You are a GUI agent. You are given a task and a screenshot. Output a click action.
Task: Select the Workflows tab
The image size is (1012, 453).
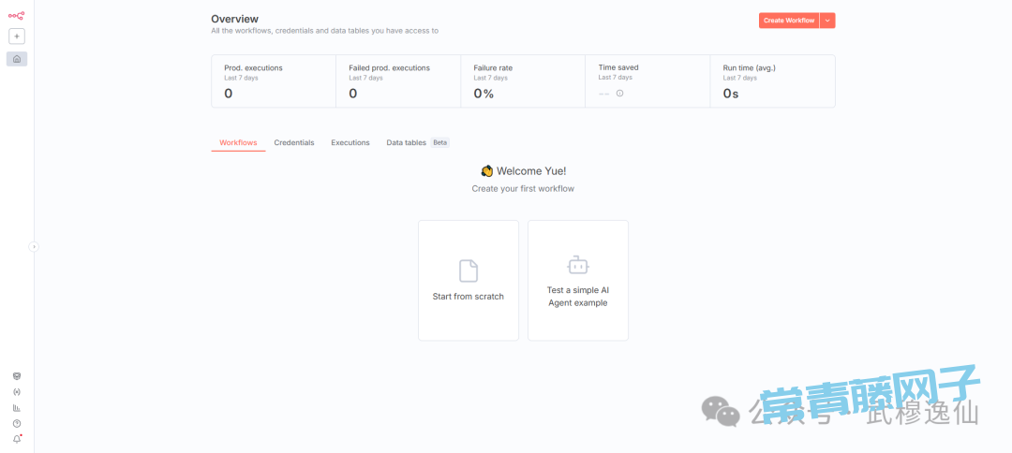[x=238, y=142]
